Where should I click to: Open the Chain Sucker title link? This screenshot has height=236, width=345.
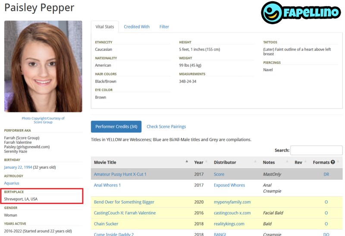[106, 224]
